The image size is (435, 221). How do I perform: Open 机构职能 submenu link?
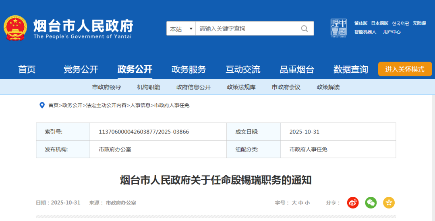[x=148, y=88]
